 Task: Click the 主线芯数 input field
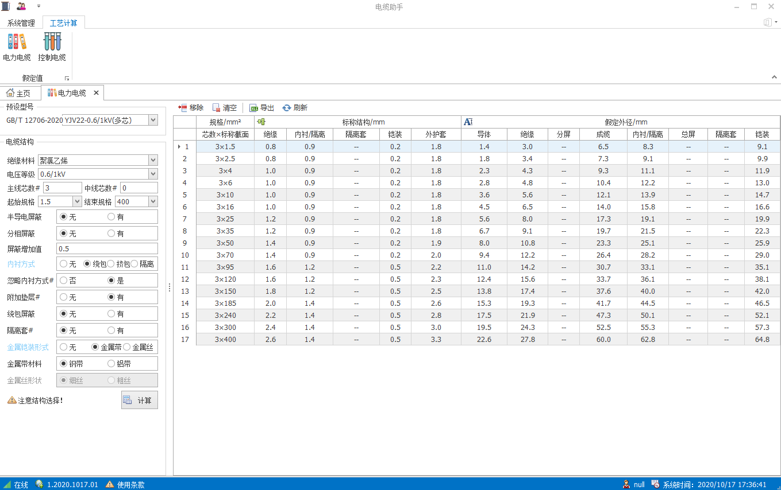[62, 188]
